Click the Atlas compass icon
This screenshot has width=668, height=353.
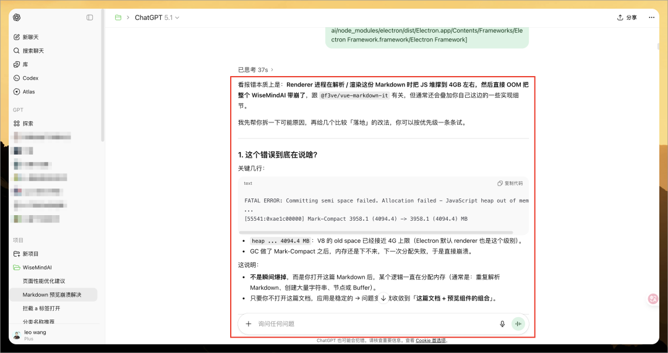(x=17, y=91)
